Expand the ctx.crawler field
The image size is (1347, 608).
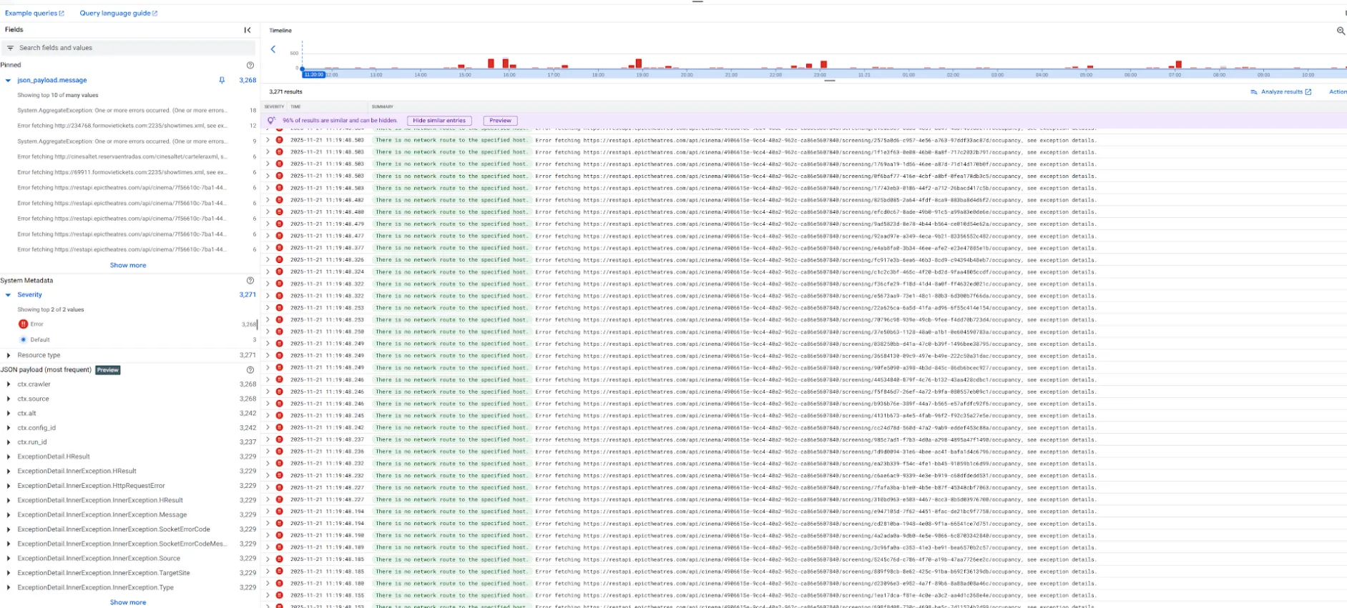pyautogui.click(x=8, y=384)
